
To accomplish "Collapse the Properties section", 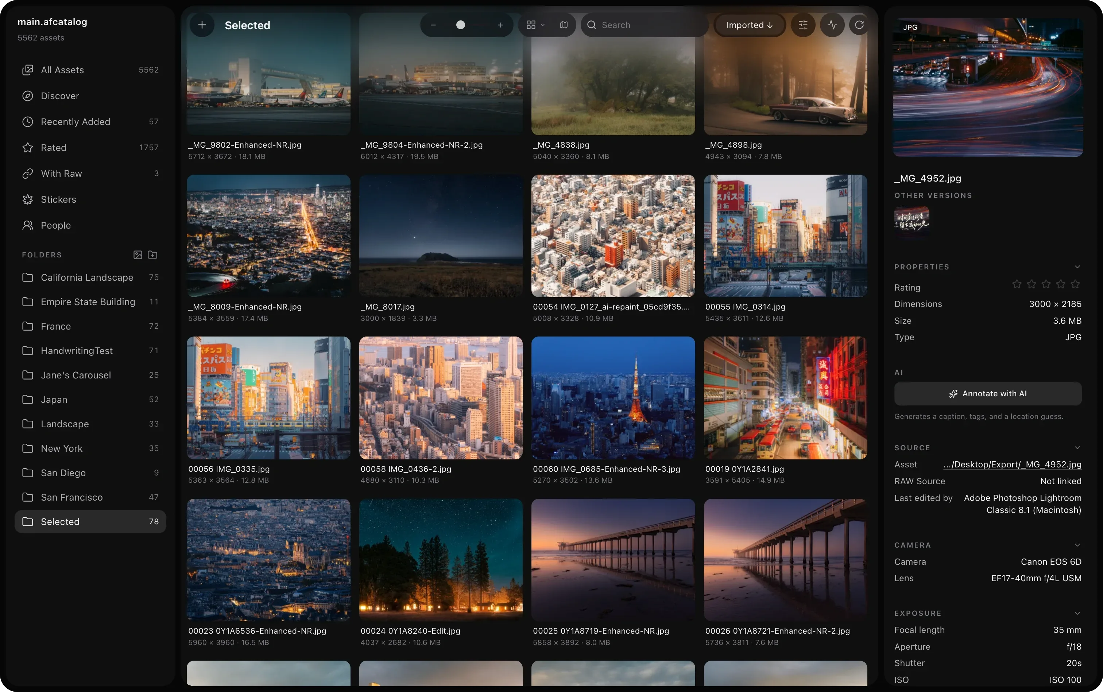I will (1077, 267).
